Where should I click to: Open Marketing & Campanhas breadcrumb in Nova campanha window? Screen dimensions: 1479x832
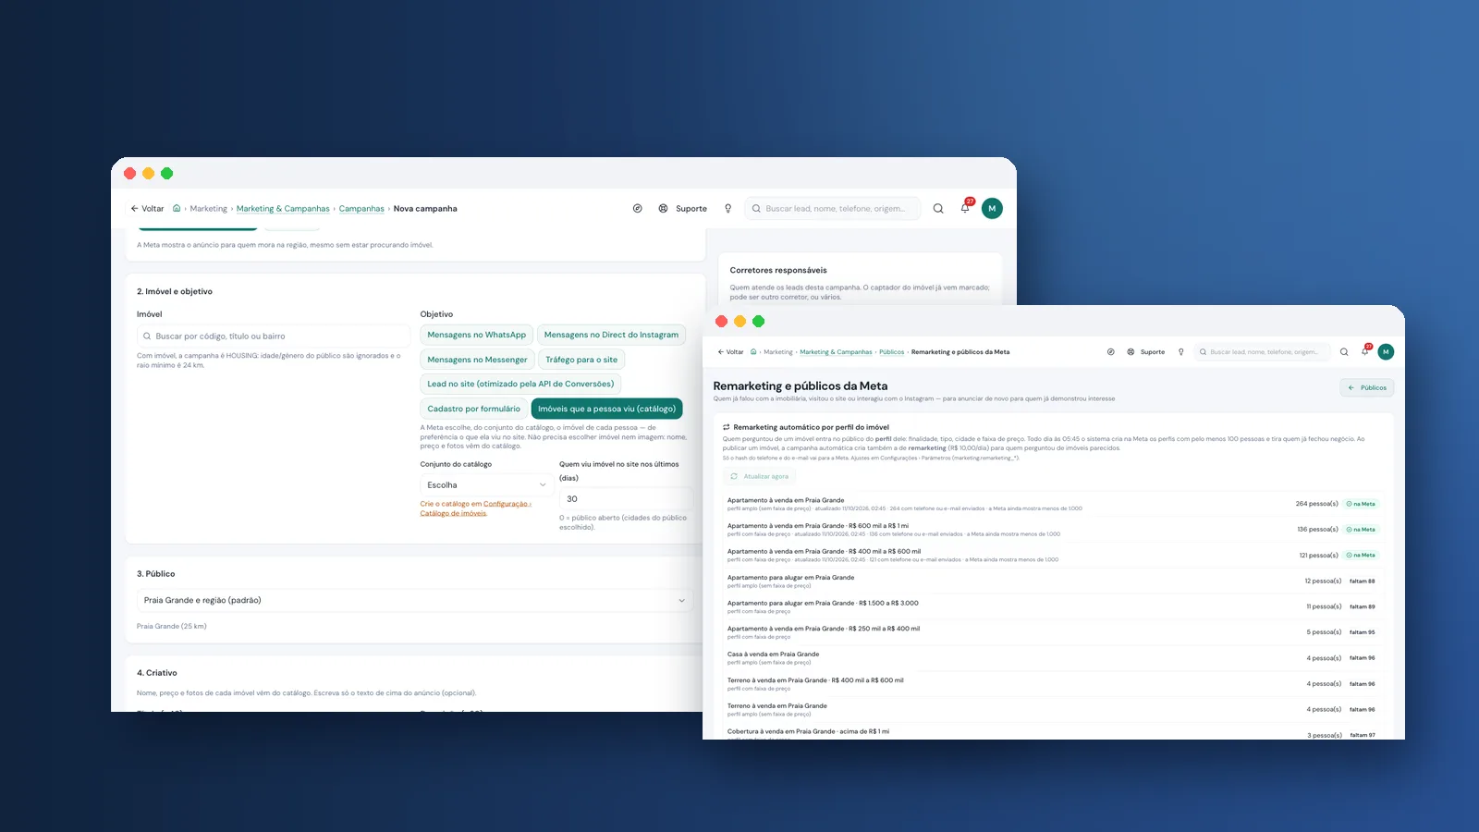tap(283, 208)
